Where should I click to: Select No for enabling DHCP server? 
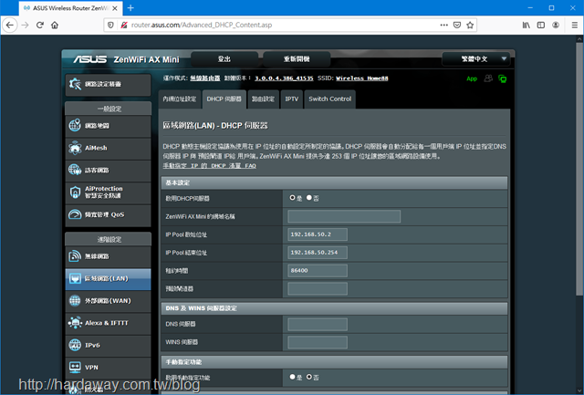point(309,198)
